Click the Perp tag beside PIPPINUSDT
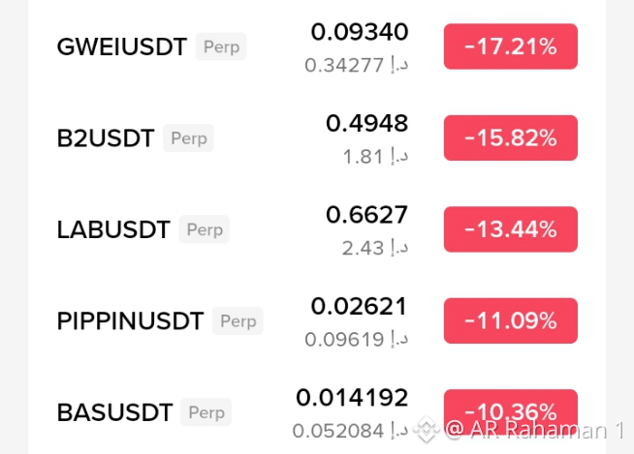Image resolution: width=634 pixels, height=454 pixels. click(238, 320)
